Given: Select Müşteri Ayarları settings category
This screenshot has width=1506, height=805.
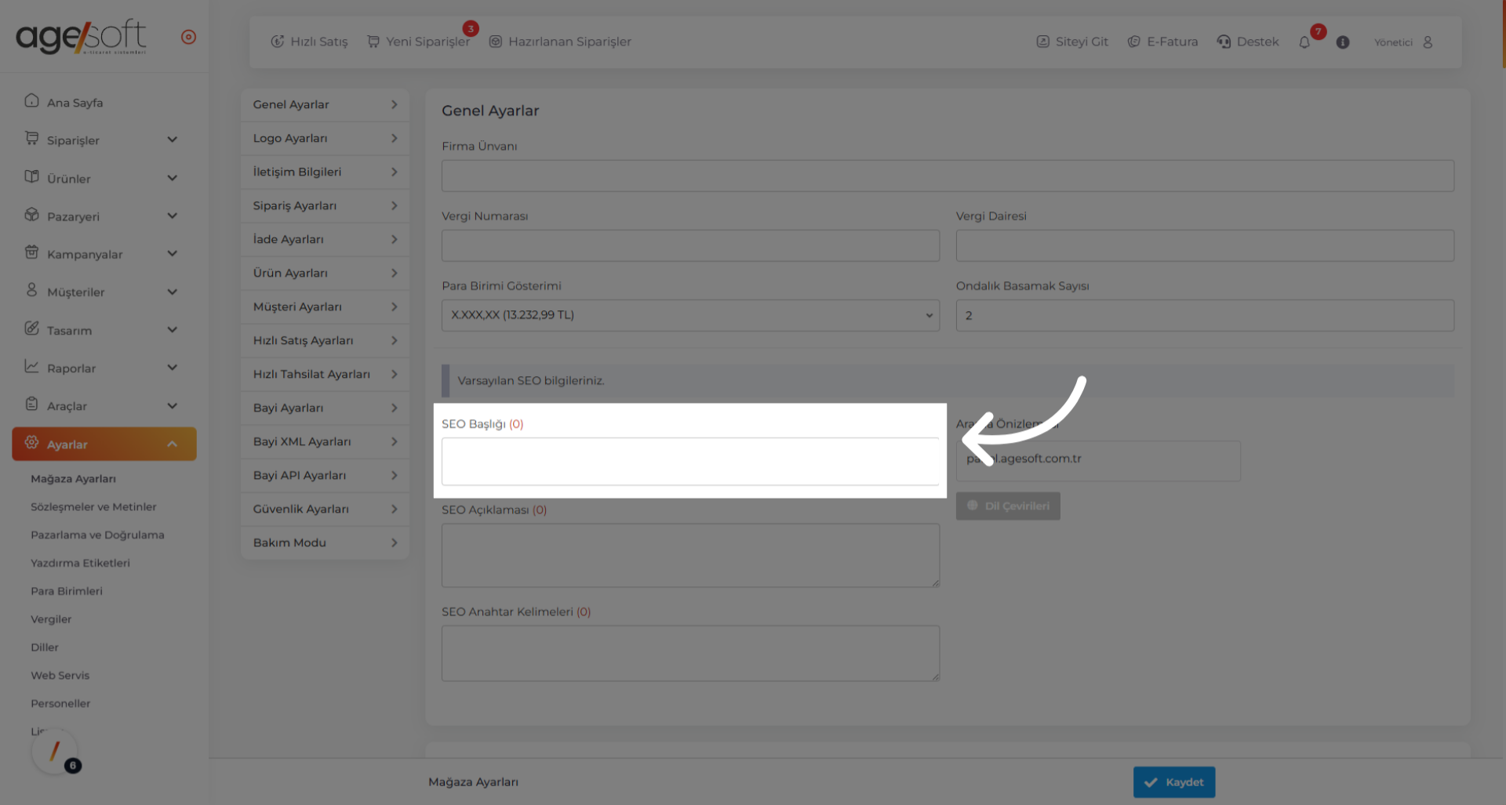Looking at the screenshot, I should tap(325, 306).
